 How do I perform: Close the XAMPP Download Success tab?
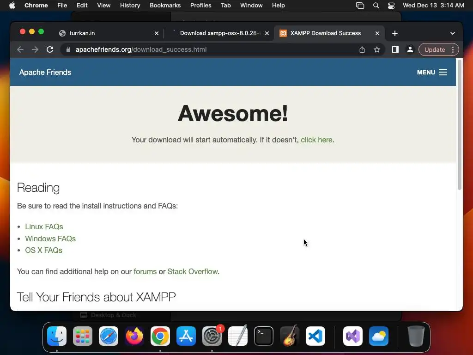click(x=377, y=33)
